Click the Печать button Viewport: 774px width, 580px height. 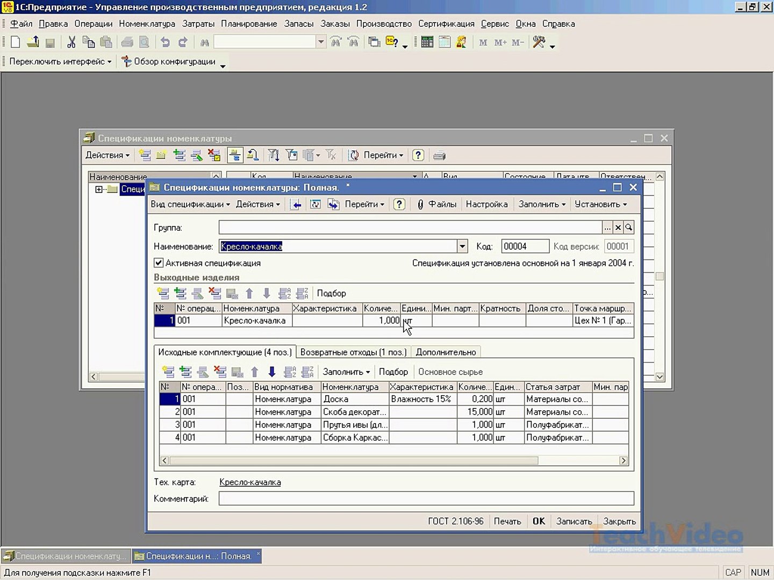(507, 521)
